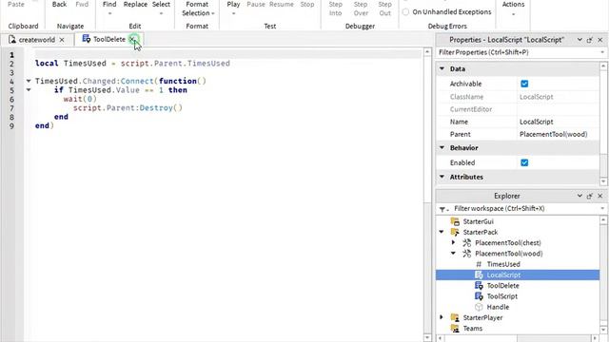Select the ToolDelete script tab
The image size is (609, 342).
[109, 39]
